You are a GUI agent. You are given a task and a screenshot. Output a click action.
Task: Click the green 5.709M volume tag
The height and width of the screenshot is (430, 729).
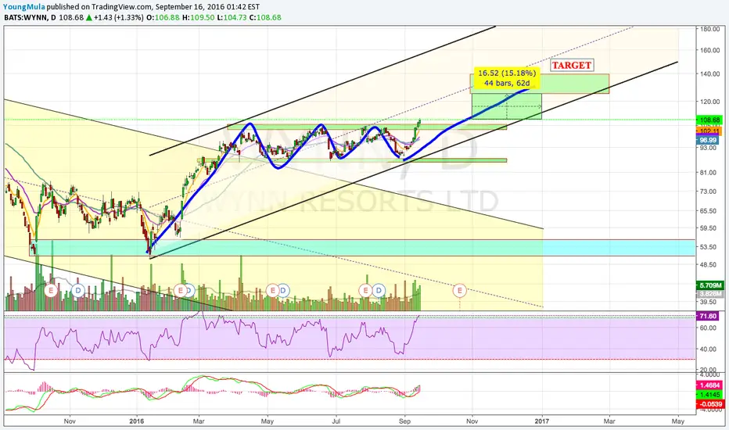click(x=710, y=285)
